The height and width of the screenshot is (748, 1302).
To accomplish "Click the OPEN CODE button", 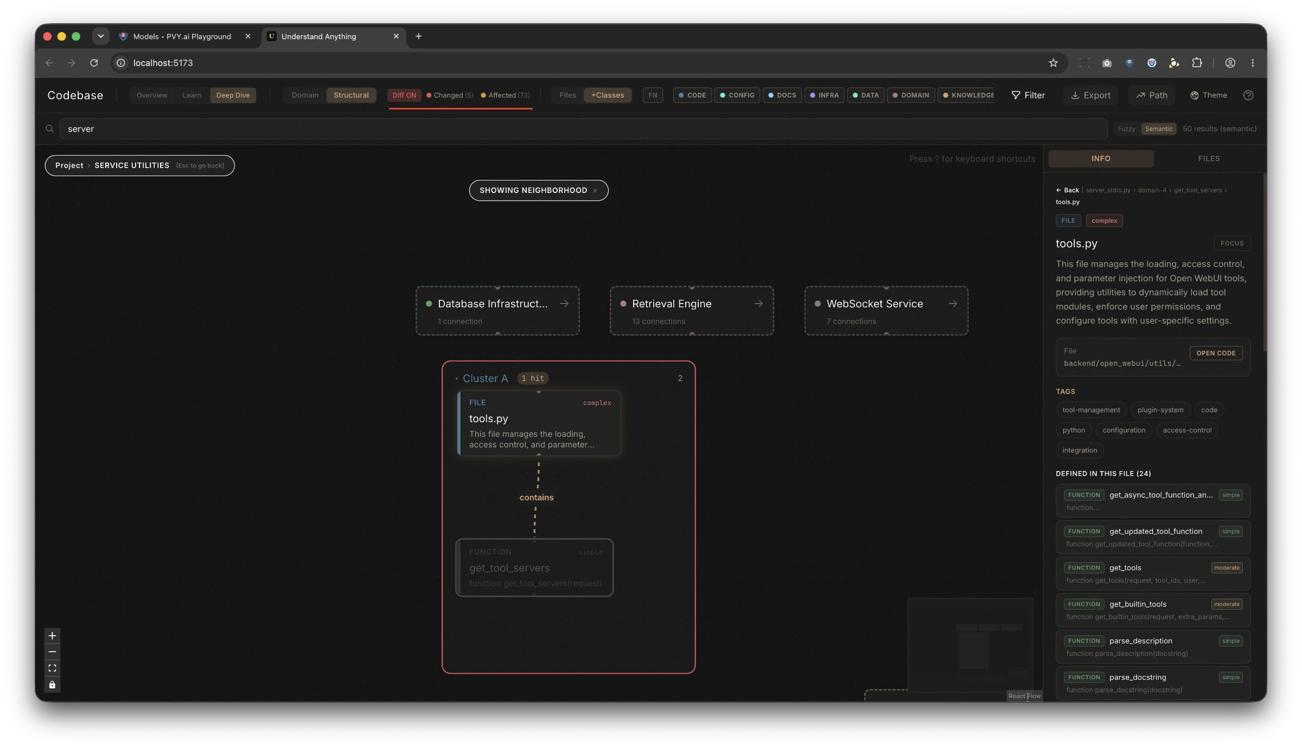I will [x=1216, y=353].
